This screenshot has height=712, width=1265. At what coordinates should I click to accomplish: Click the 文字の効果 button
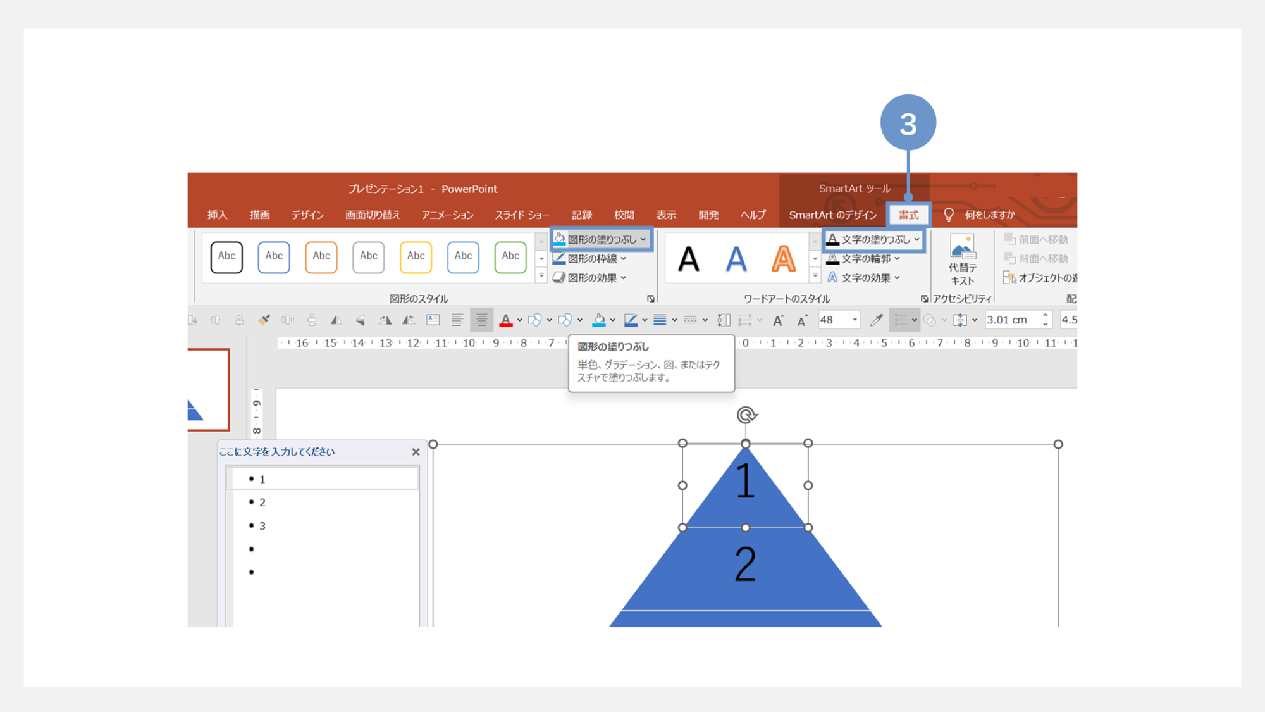point(865,277)
